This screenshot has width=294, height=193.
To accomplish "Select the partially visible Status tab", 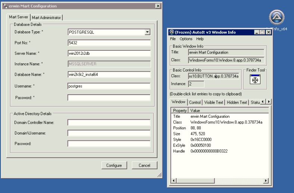I will [255, 102].
